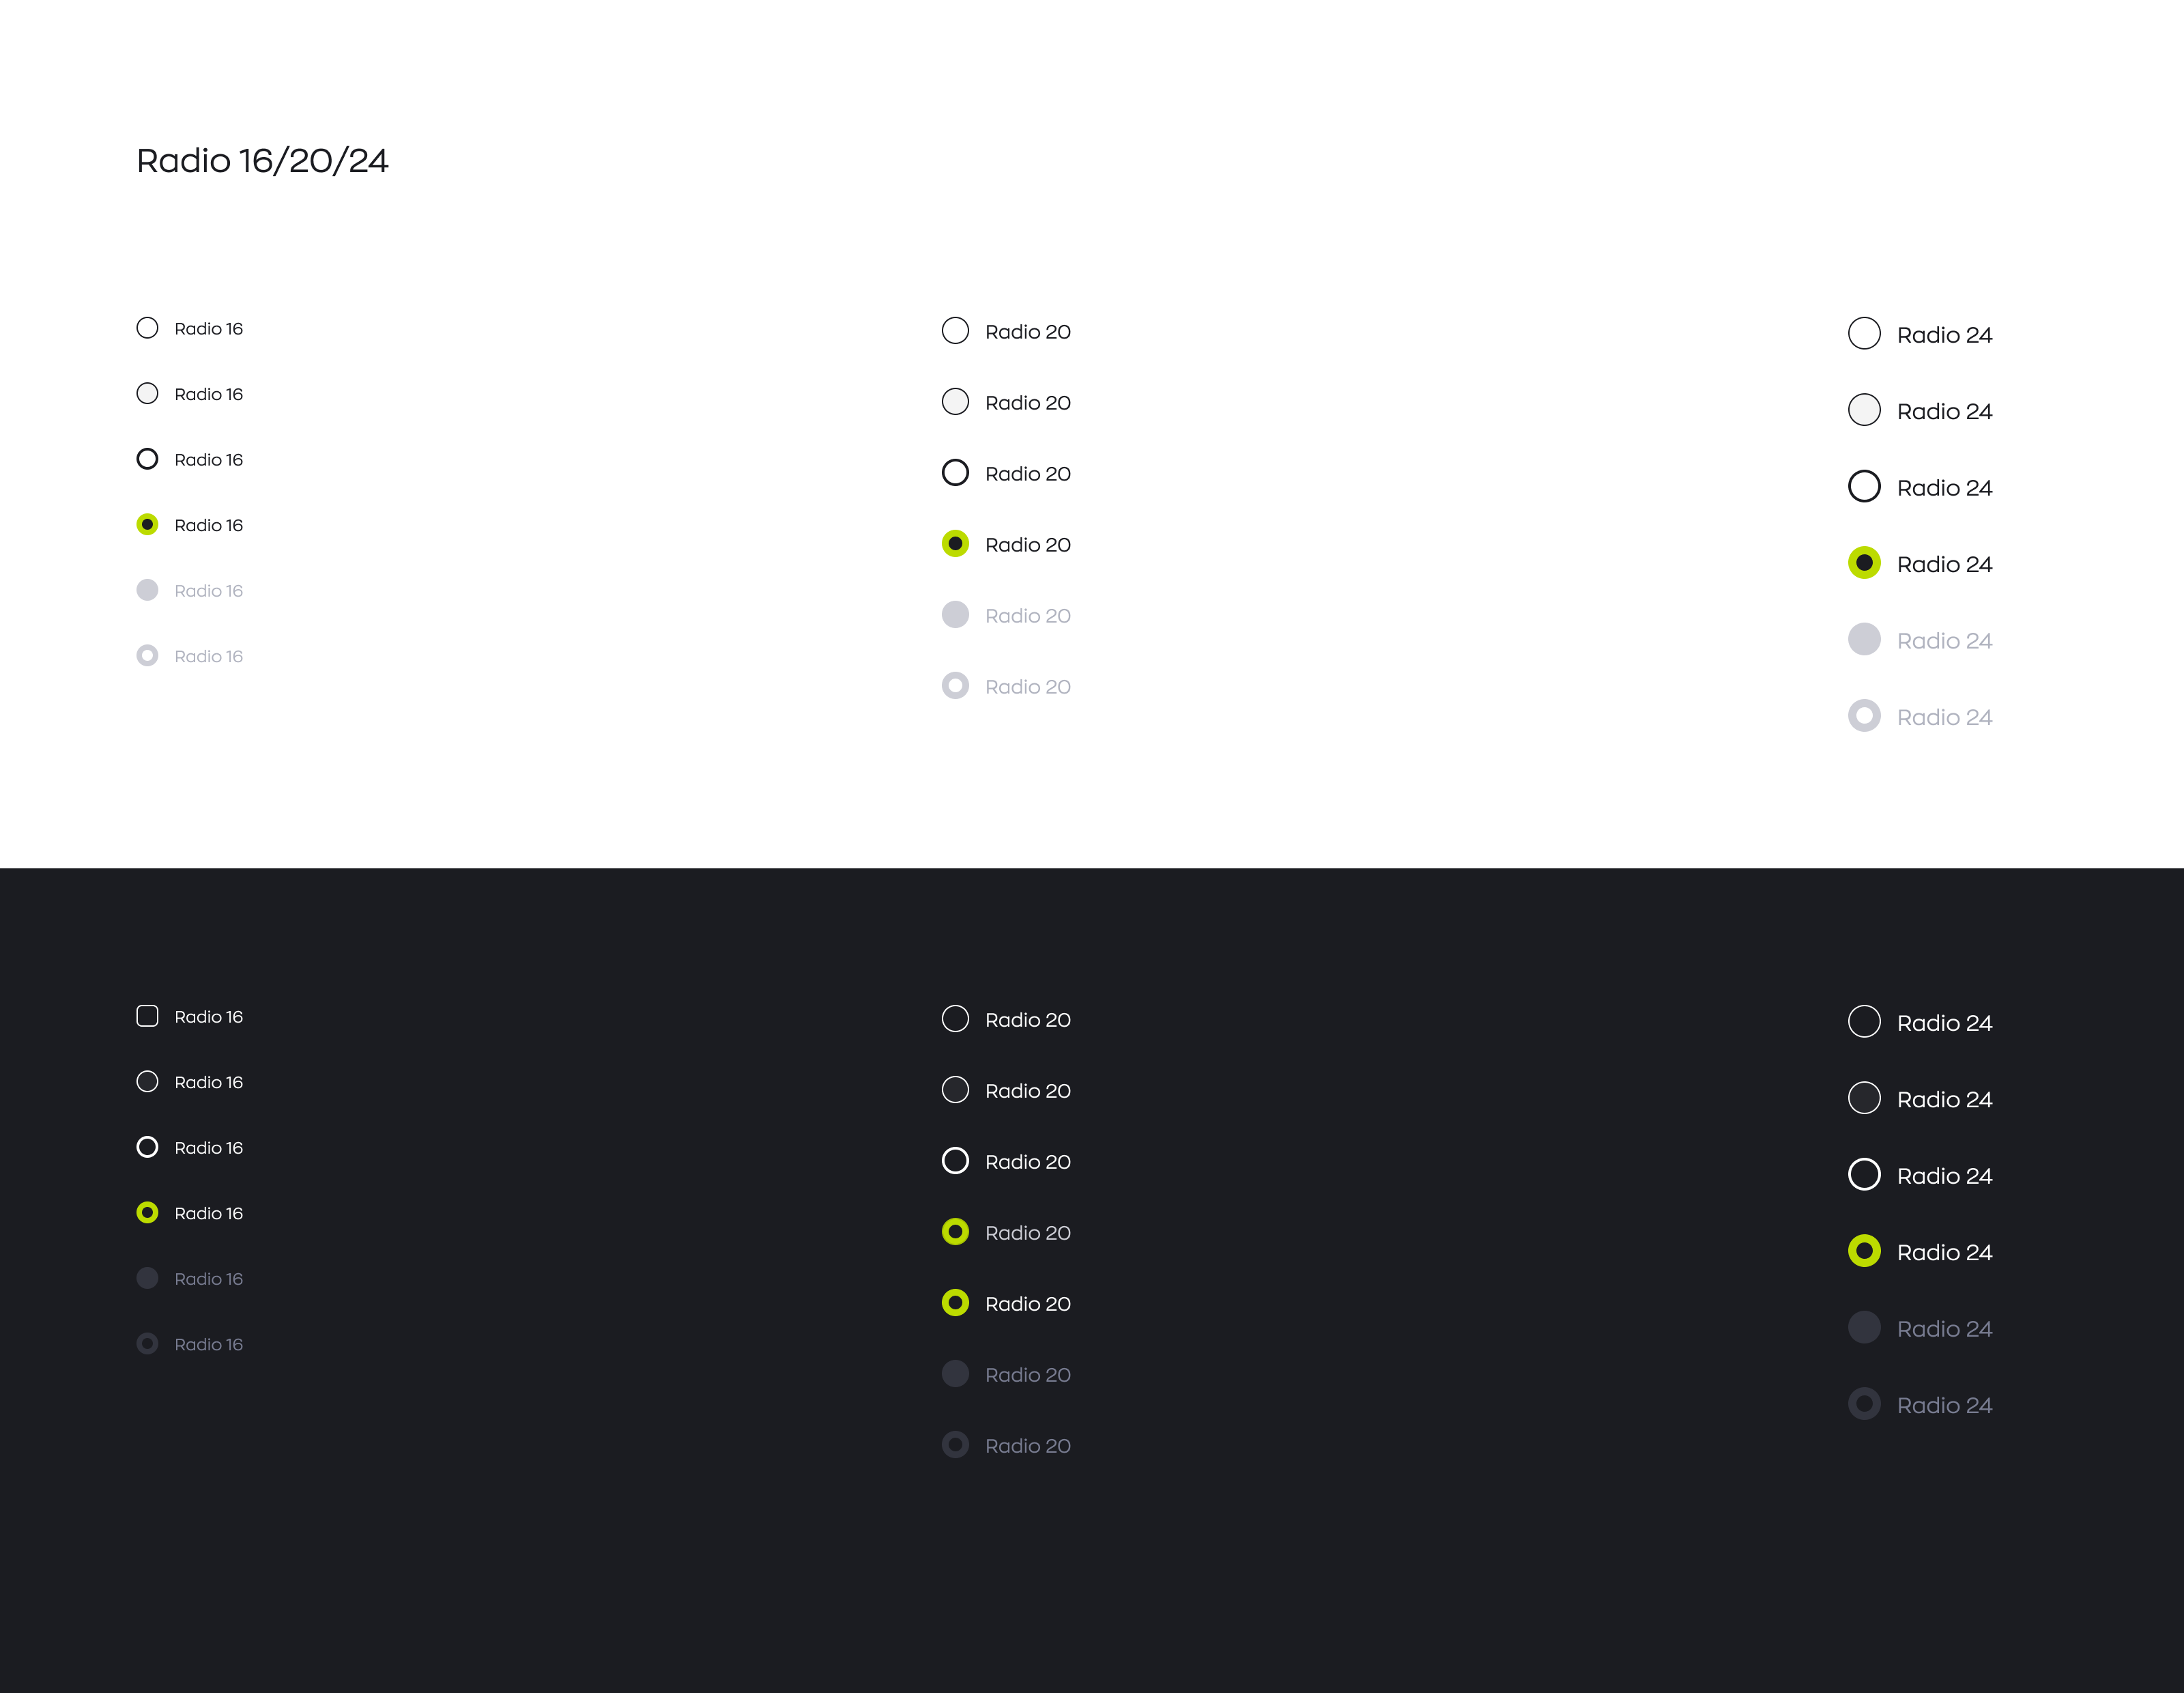This screenshot has width=2184, height=1693.
Task: Click green selected Radio 20 on white background
Action: tap(955, 544)
